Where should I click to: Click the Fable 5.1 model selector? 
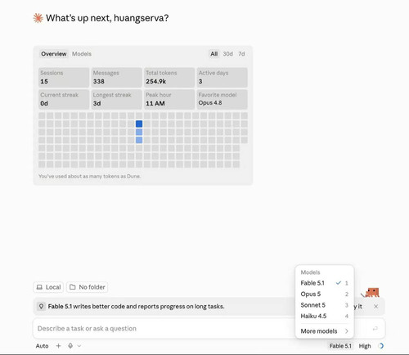340,346
